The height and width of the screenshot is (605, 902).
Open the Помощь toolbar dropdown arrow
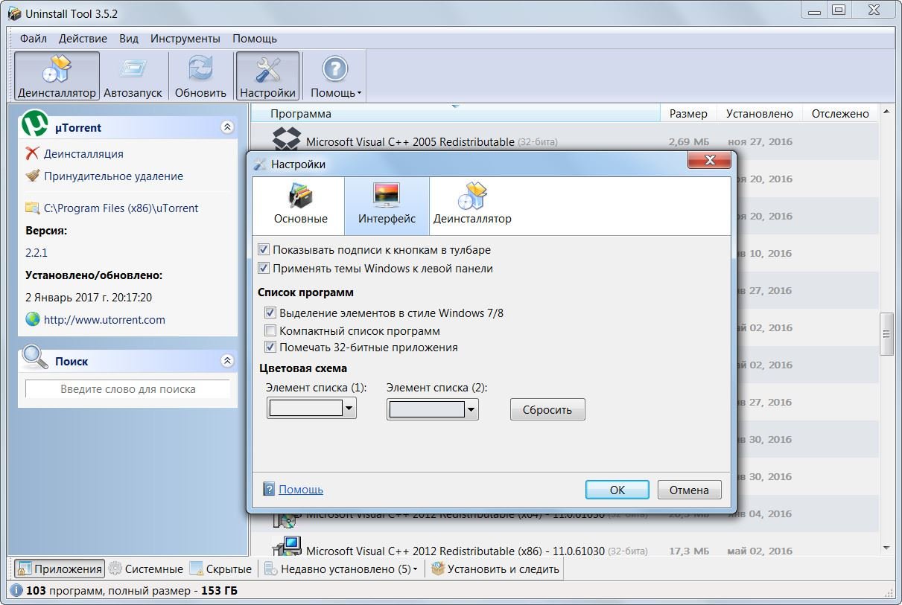[x=359, y=94]
